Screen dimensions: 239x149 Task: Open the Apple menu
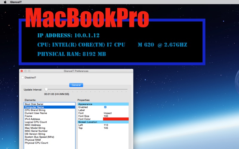coord(5,2)
